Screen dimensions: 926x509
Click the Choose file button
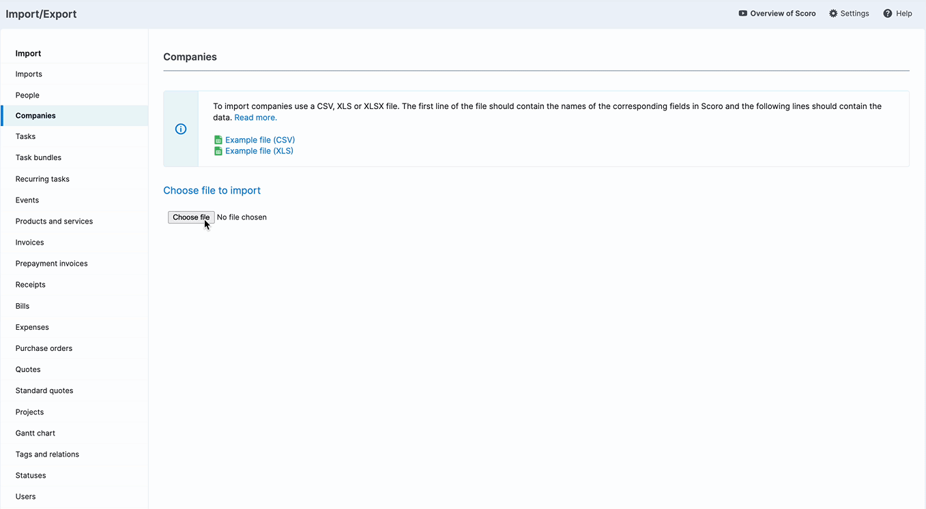point(191,217)
